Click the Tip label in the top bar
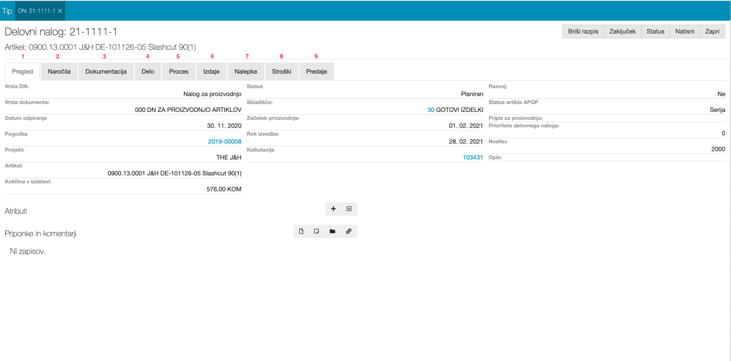Viewport: 731px width, 361px height. click(7, 11)
